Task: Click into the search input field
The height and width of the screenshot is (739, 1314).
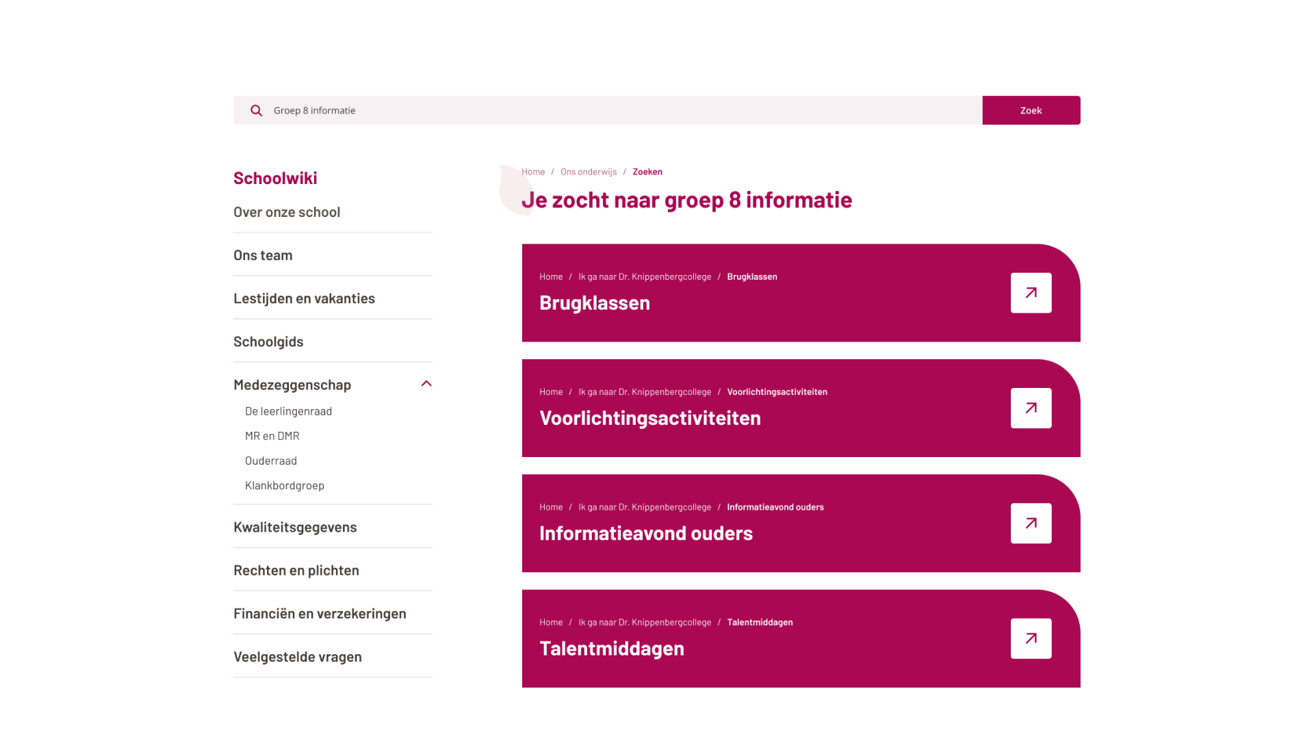Action: [x=616, y=110]
